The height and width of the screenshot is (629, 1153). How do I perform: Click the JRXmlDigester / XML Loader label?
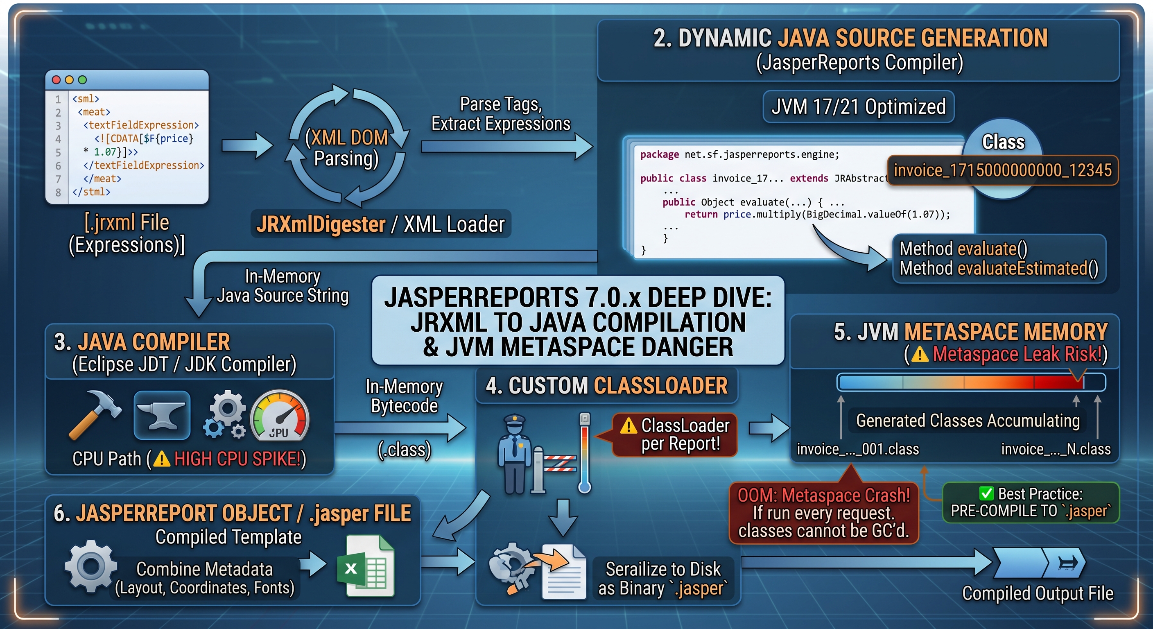[x=380, y=224]
